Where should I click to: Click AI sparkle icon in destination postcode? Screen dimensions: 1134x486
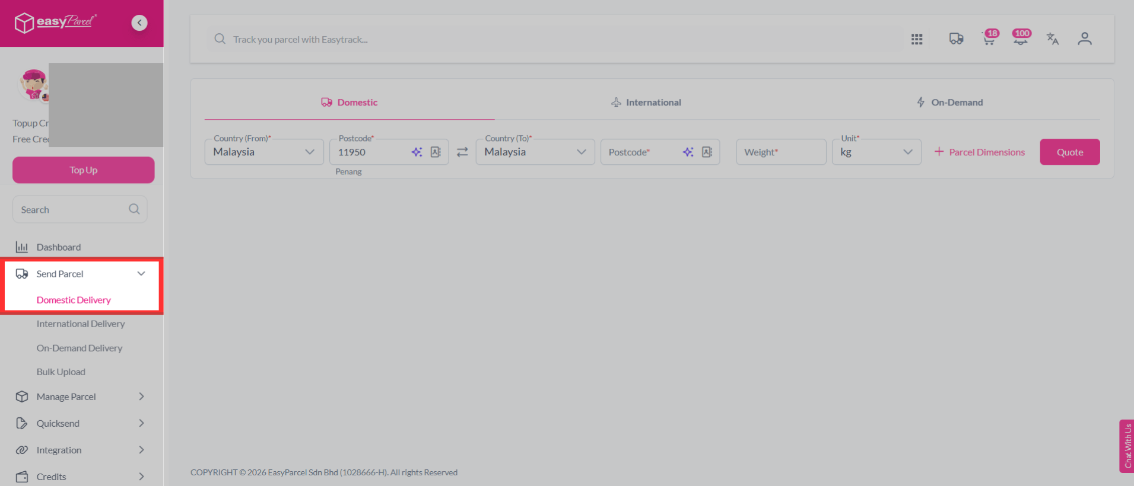click(688, 152)
